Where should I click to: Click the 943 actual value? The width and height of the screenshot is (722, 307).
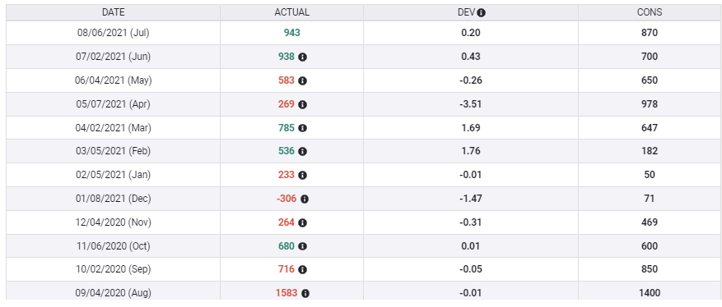coord(292,33)
